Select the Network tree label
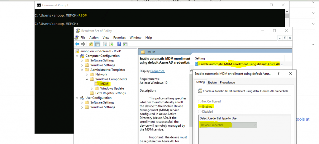 (x=101, y=74)
